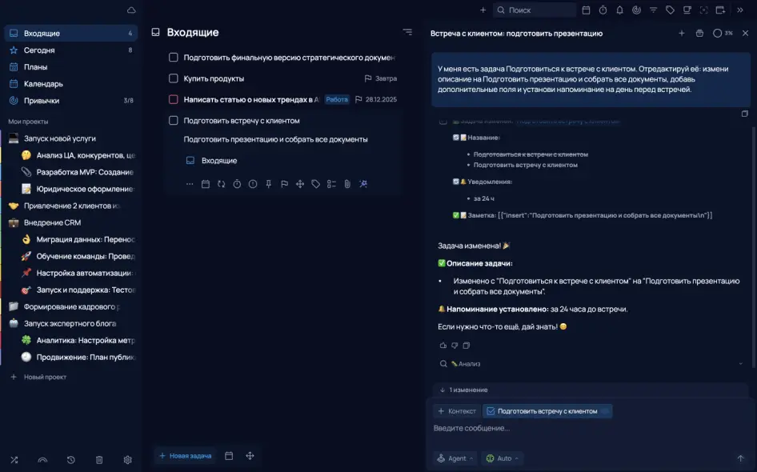The width and height of the screenshot is (757, 472).
Task: Click the paperclip attachment icon in task toolbar
Action: click(347, 184)
